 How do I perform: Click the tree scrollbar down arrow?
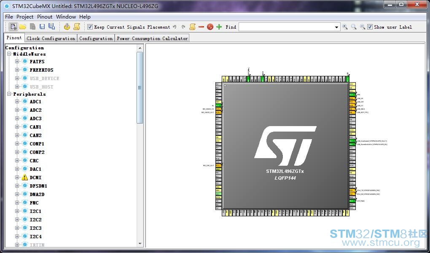[x=140, y=244]
